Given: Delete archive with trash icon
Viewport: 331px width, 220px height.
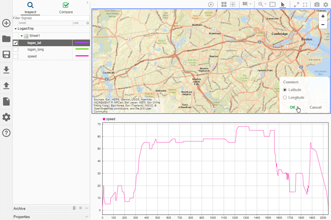Looking at the screenshot, I should [74, 208].
